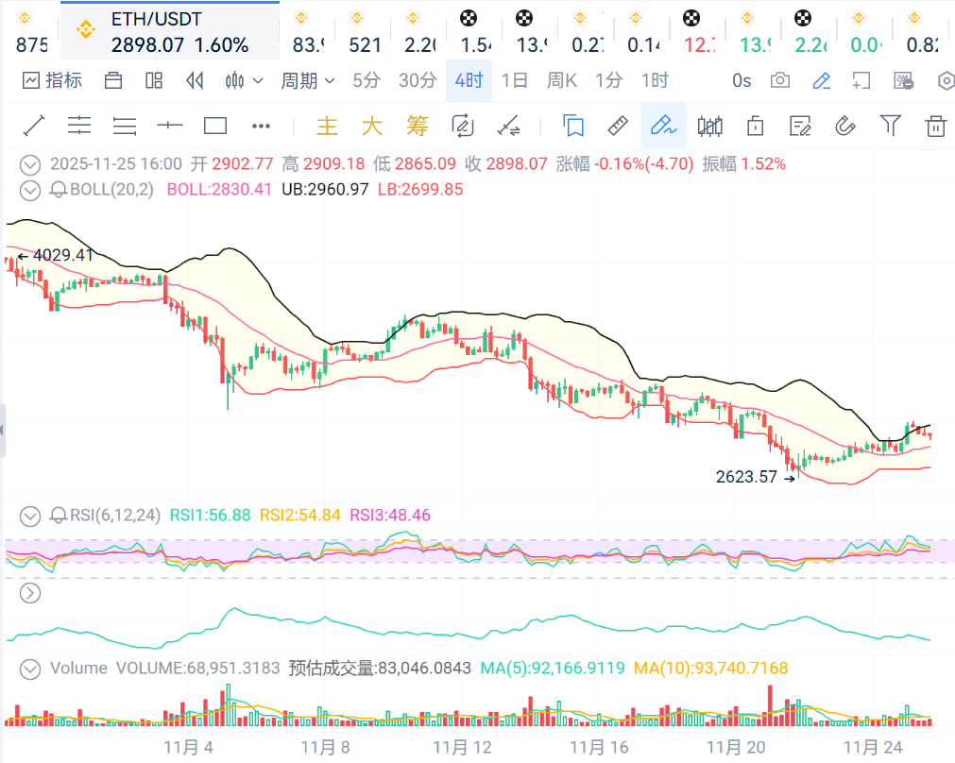Select the trend line drawing tool
Image resolution: width=955 pixels, height=763 pixels.
pos(34,126)
